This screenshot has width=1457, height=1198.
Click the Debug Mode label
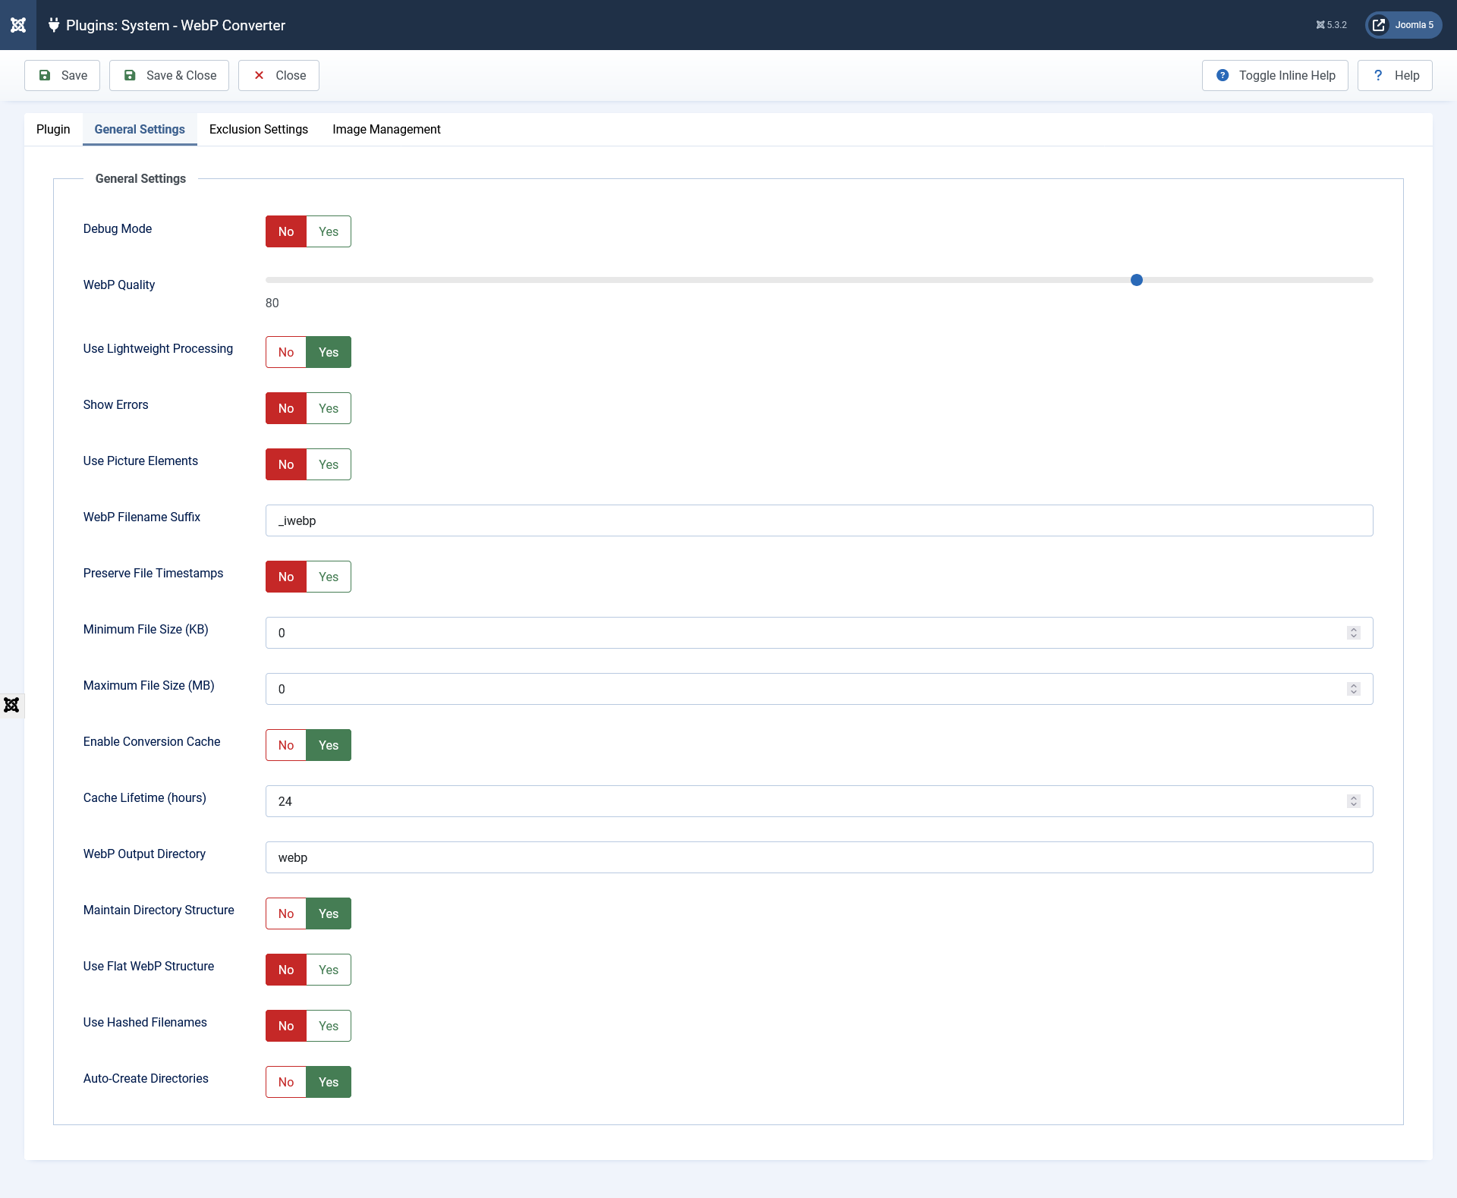pos(118,228)
